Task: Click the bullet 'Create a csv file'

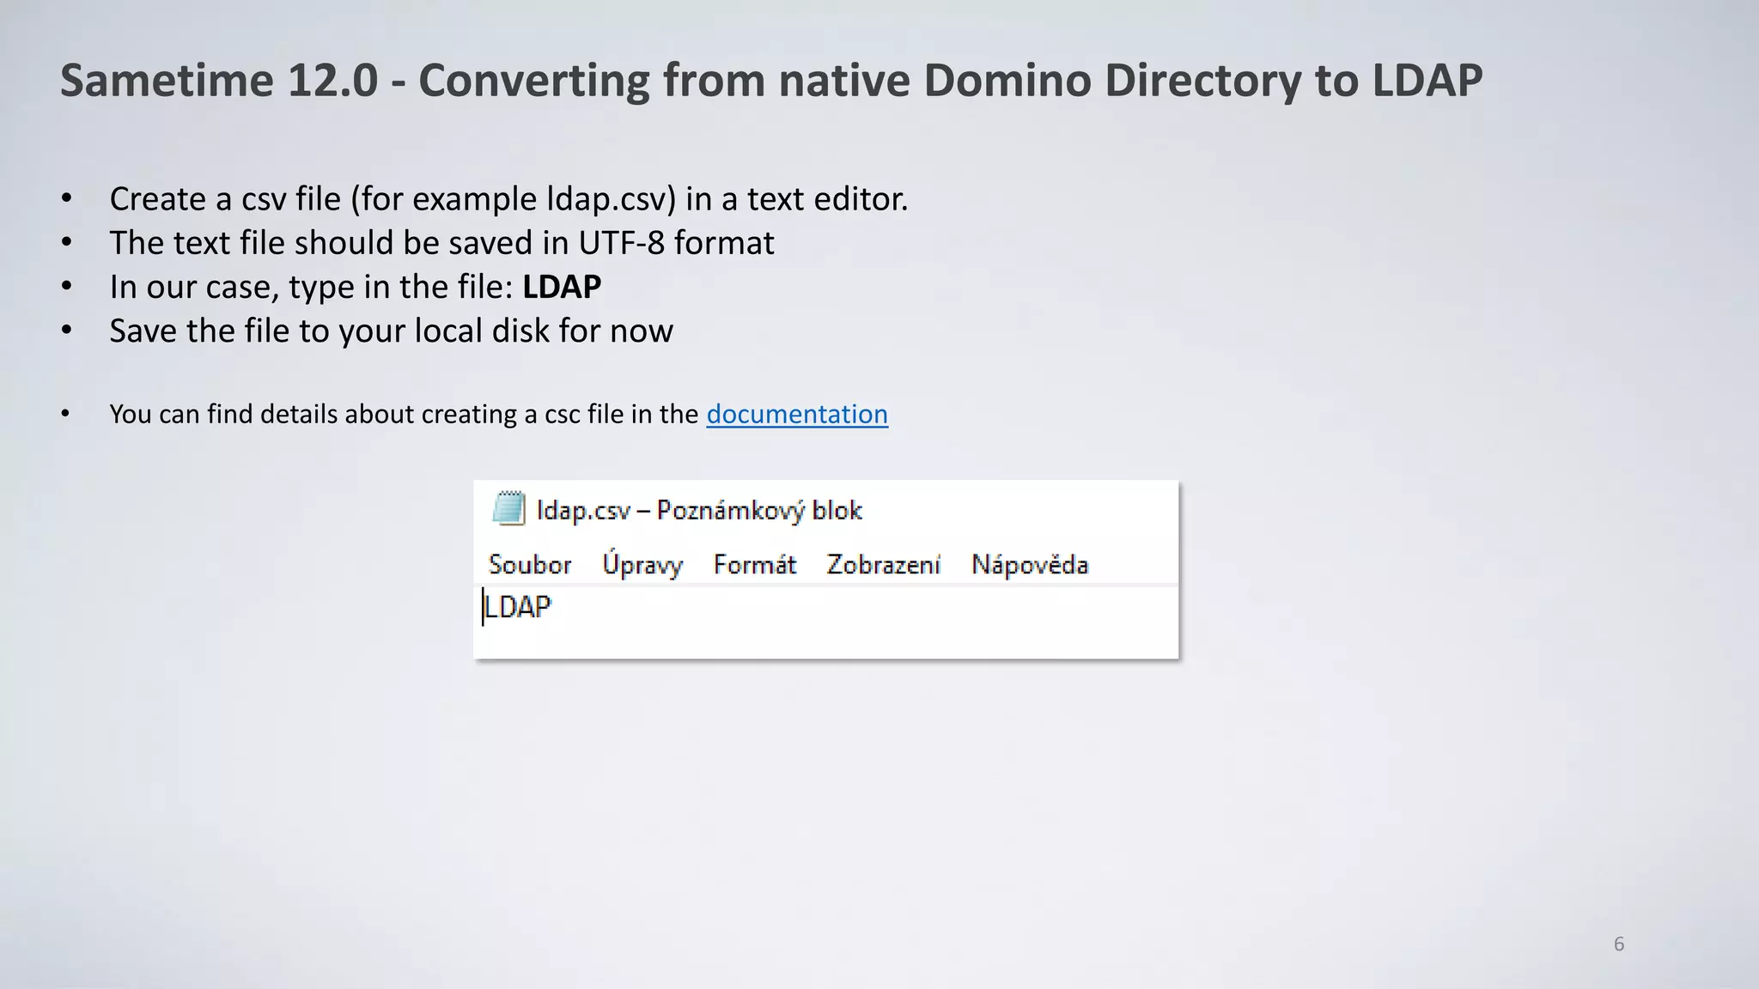Action: tap(508, 199)
